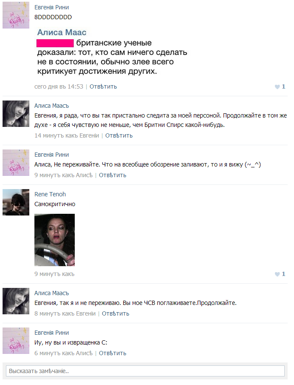The height and width of the screenshot is (385, 294).
Task: Open Rene Tenoh's profile avatar
Action: [x=16, y=202]
